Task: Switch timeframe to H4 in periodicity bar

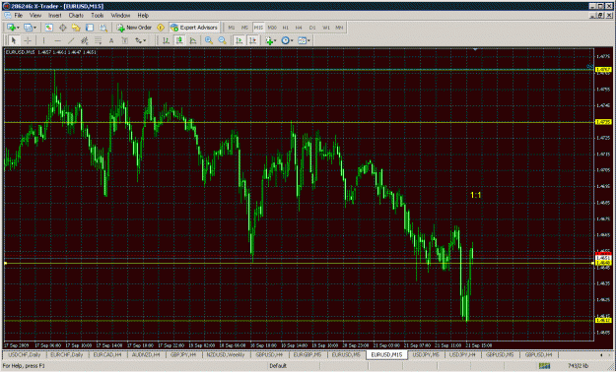Action: (299, 28)
